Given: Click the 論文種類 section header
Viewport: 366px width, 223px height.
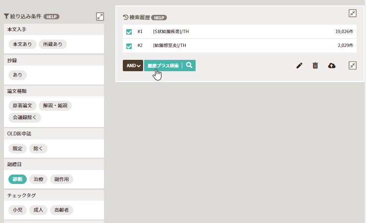Looking at the screenshot, I should pos(54,91).
